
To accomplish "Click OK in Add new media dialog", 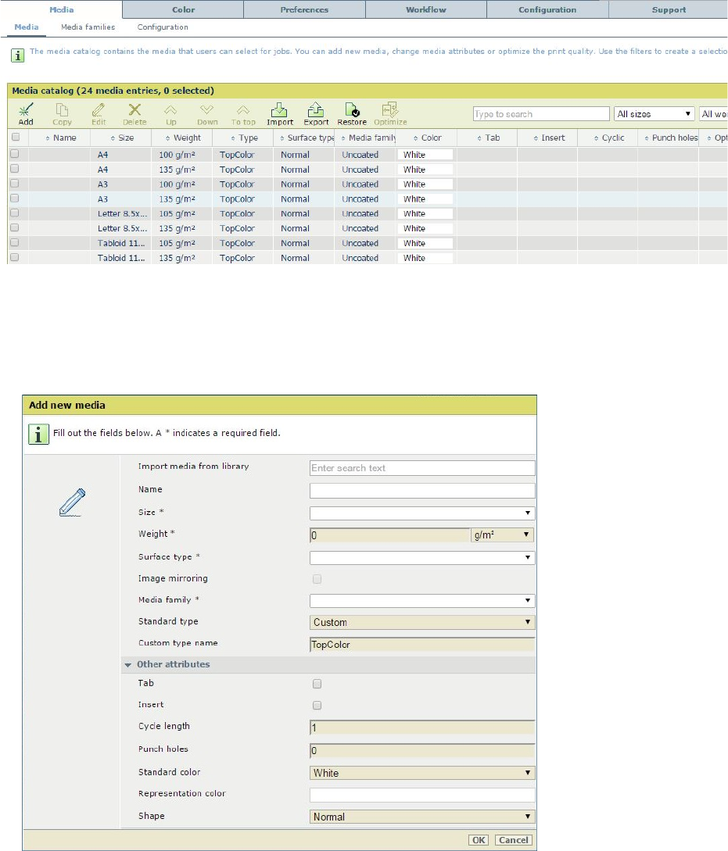I will tap(479, 840).
